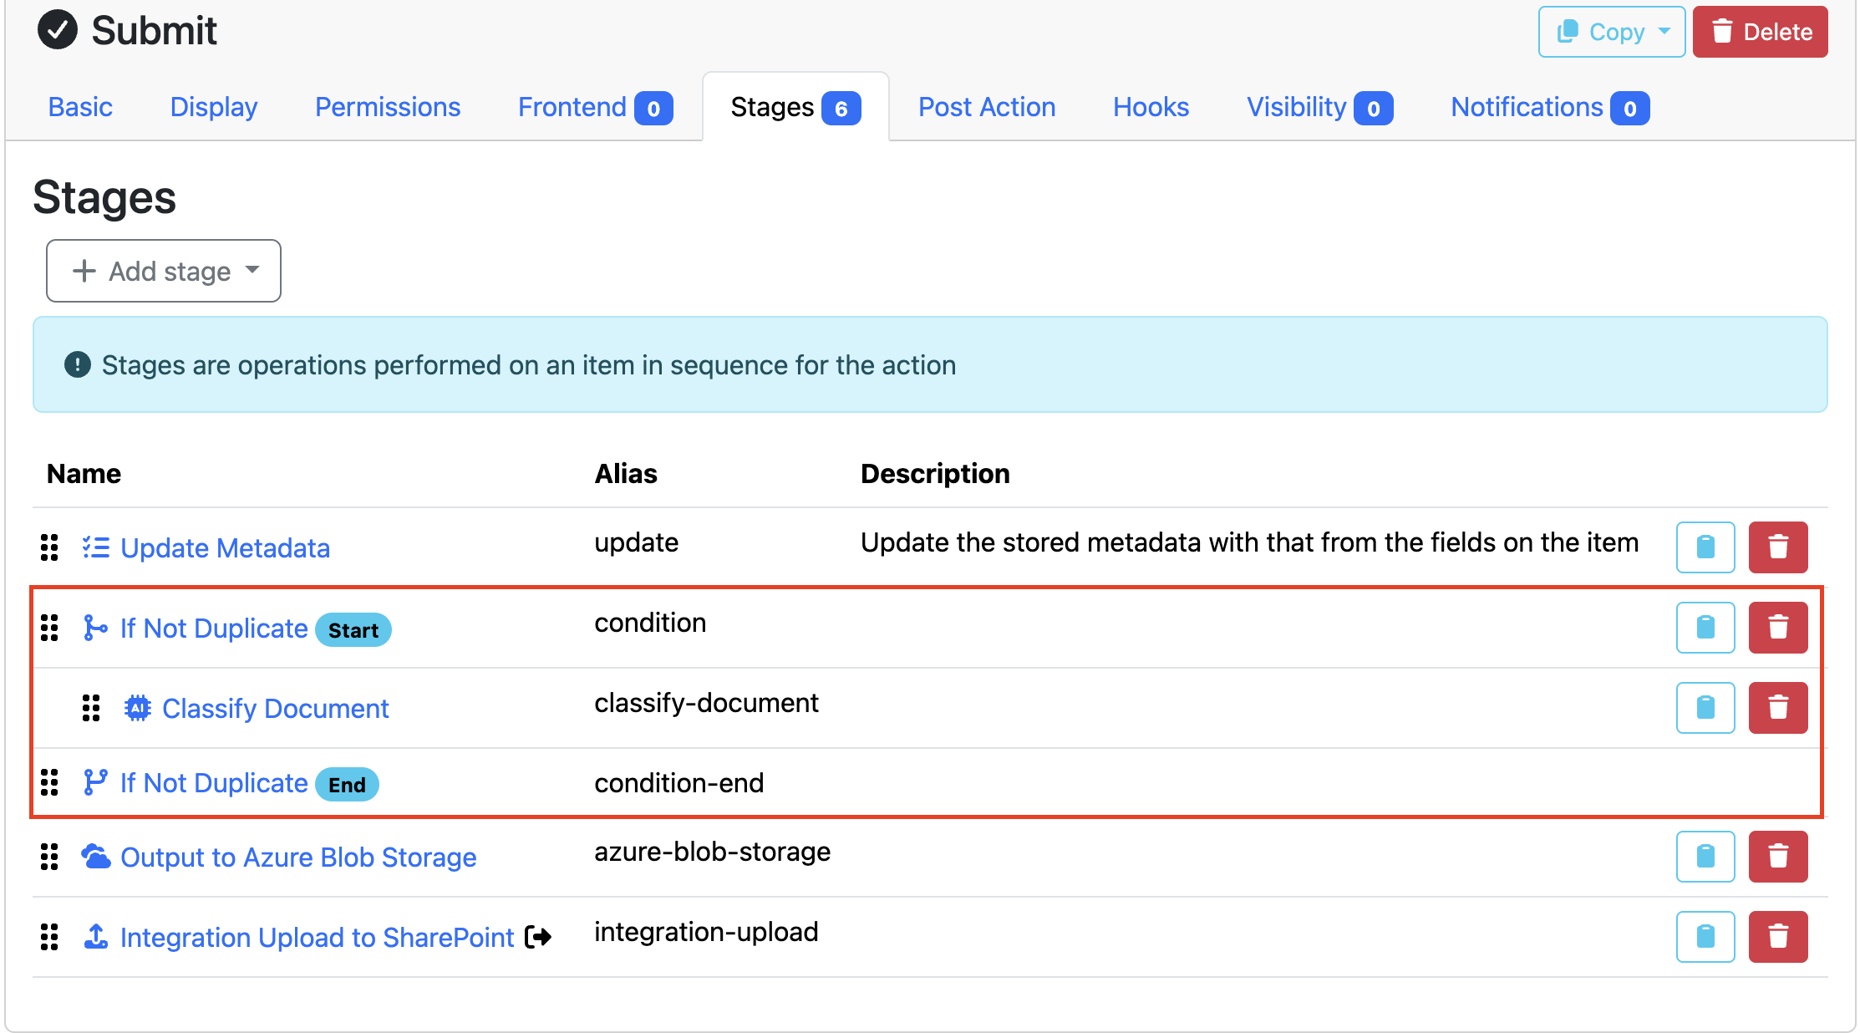The width and height of the screenshot is (1860, 1033).
Task: Click the AI chip icon beside Classify Document
Action: [137, 708]
